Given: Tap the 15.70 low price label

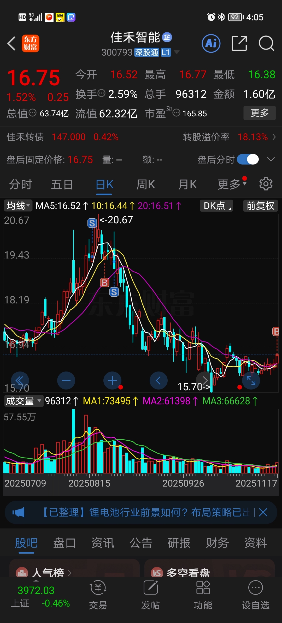Looking at the screenshot, I should pos(194,387).
